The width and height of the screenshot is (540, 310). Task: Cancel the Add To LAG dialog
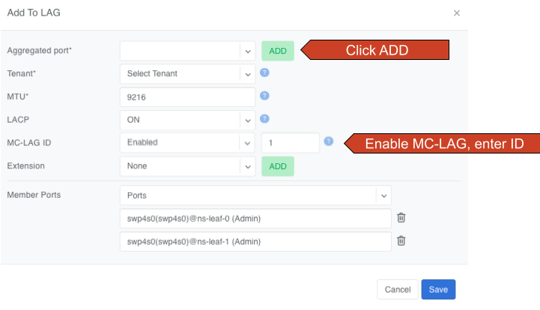point(398,290)
